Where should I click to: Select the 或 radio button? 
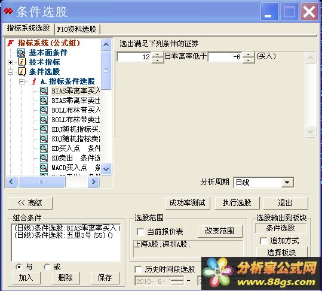coord(47,267)
